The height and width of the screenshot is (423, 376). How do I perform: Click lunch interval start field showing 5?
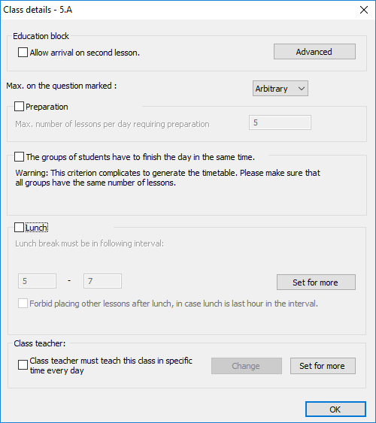point(38,281)
